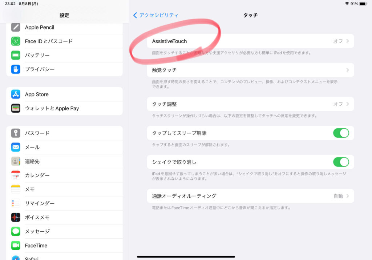Open the AssistiveTouch setting

click(250, 41)
